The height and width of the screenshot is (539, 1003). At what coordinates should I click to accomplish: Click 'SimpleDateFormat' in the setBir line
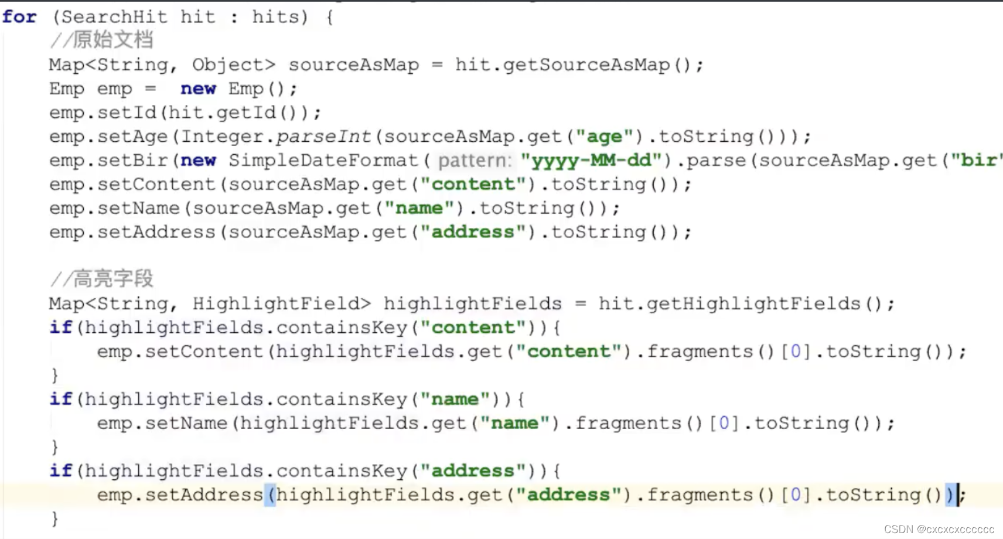click(x=323, y=161)
